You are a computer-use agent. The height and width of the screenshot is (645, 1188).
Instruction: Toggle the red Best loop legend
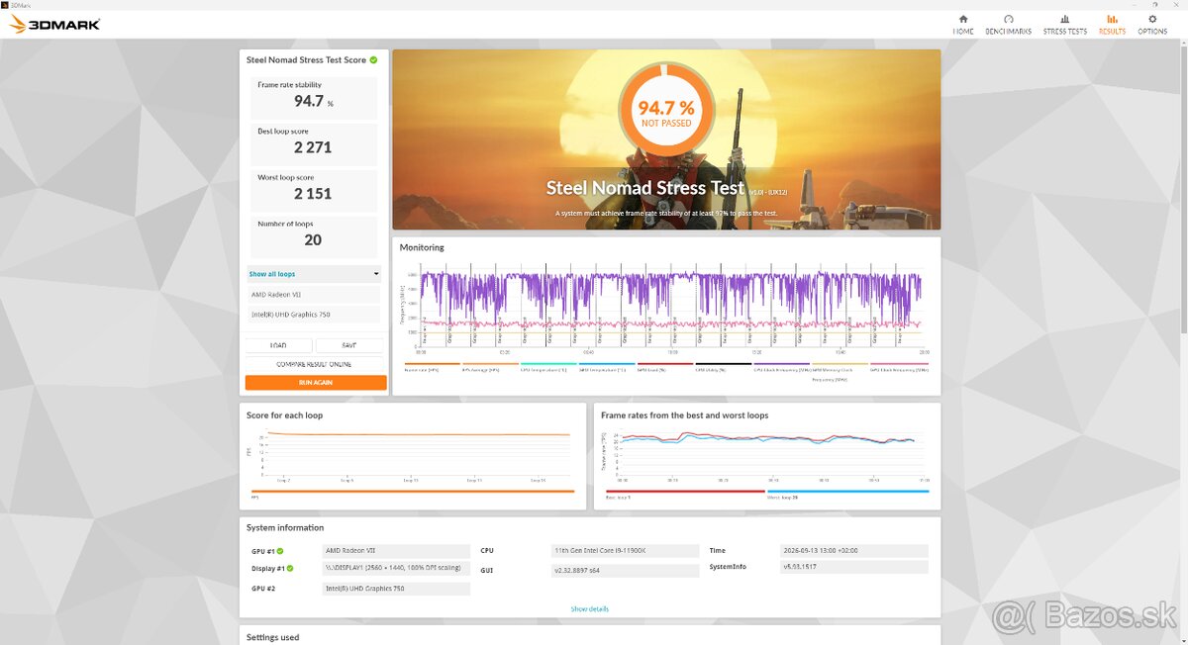[684, 494]
